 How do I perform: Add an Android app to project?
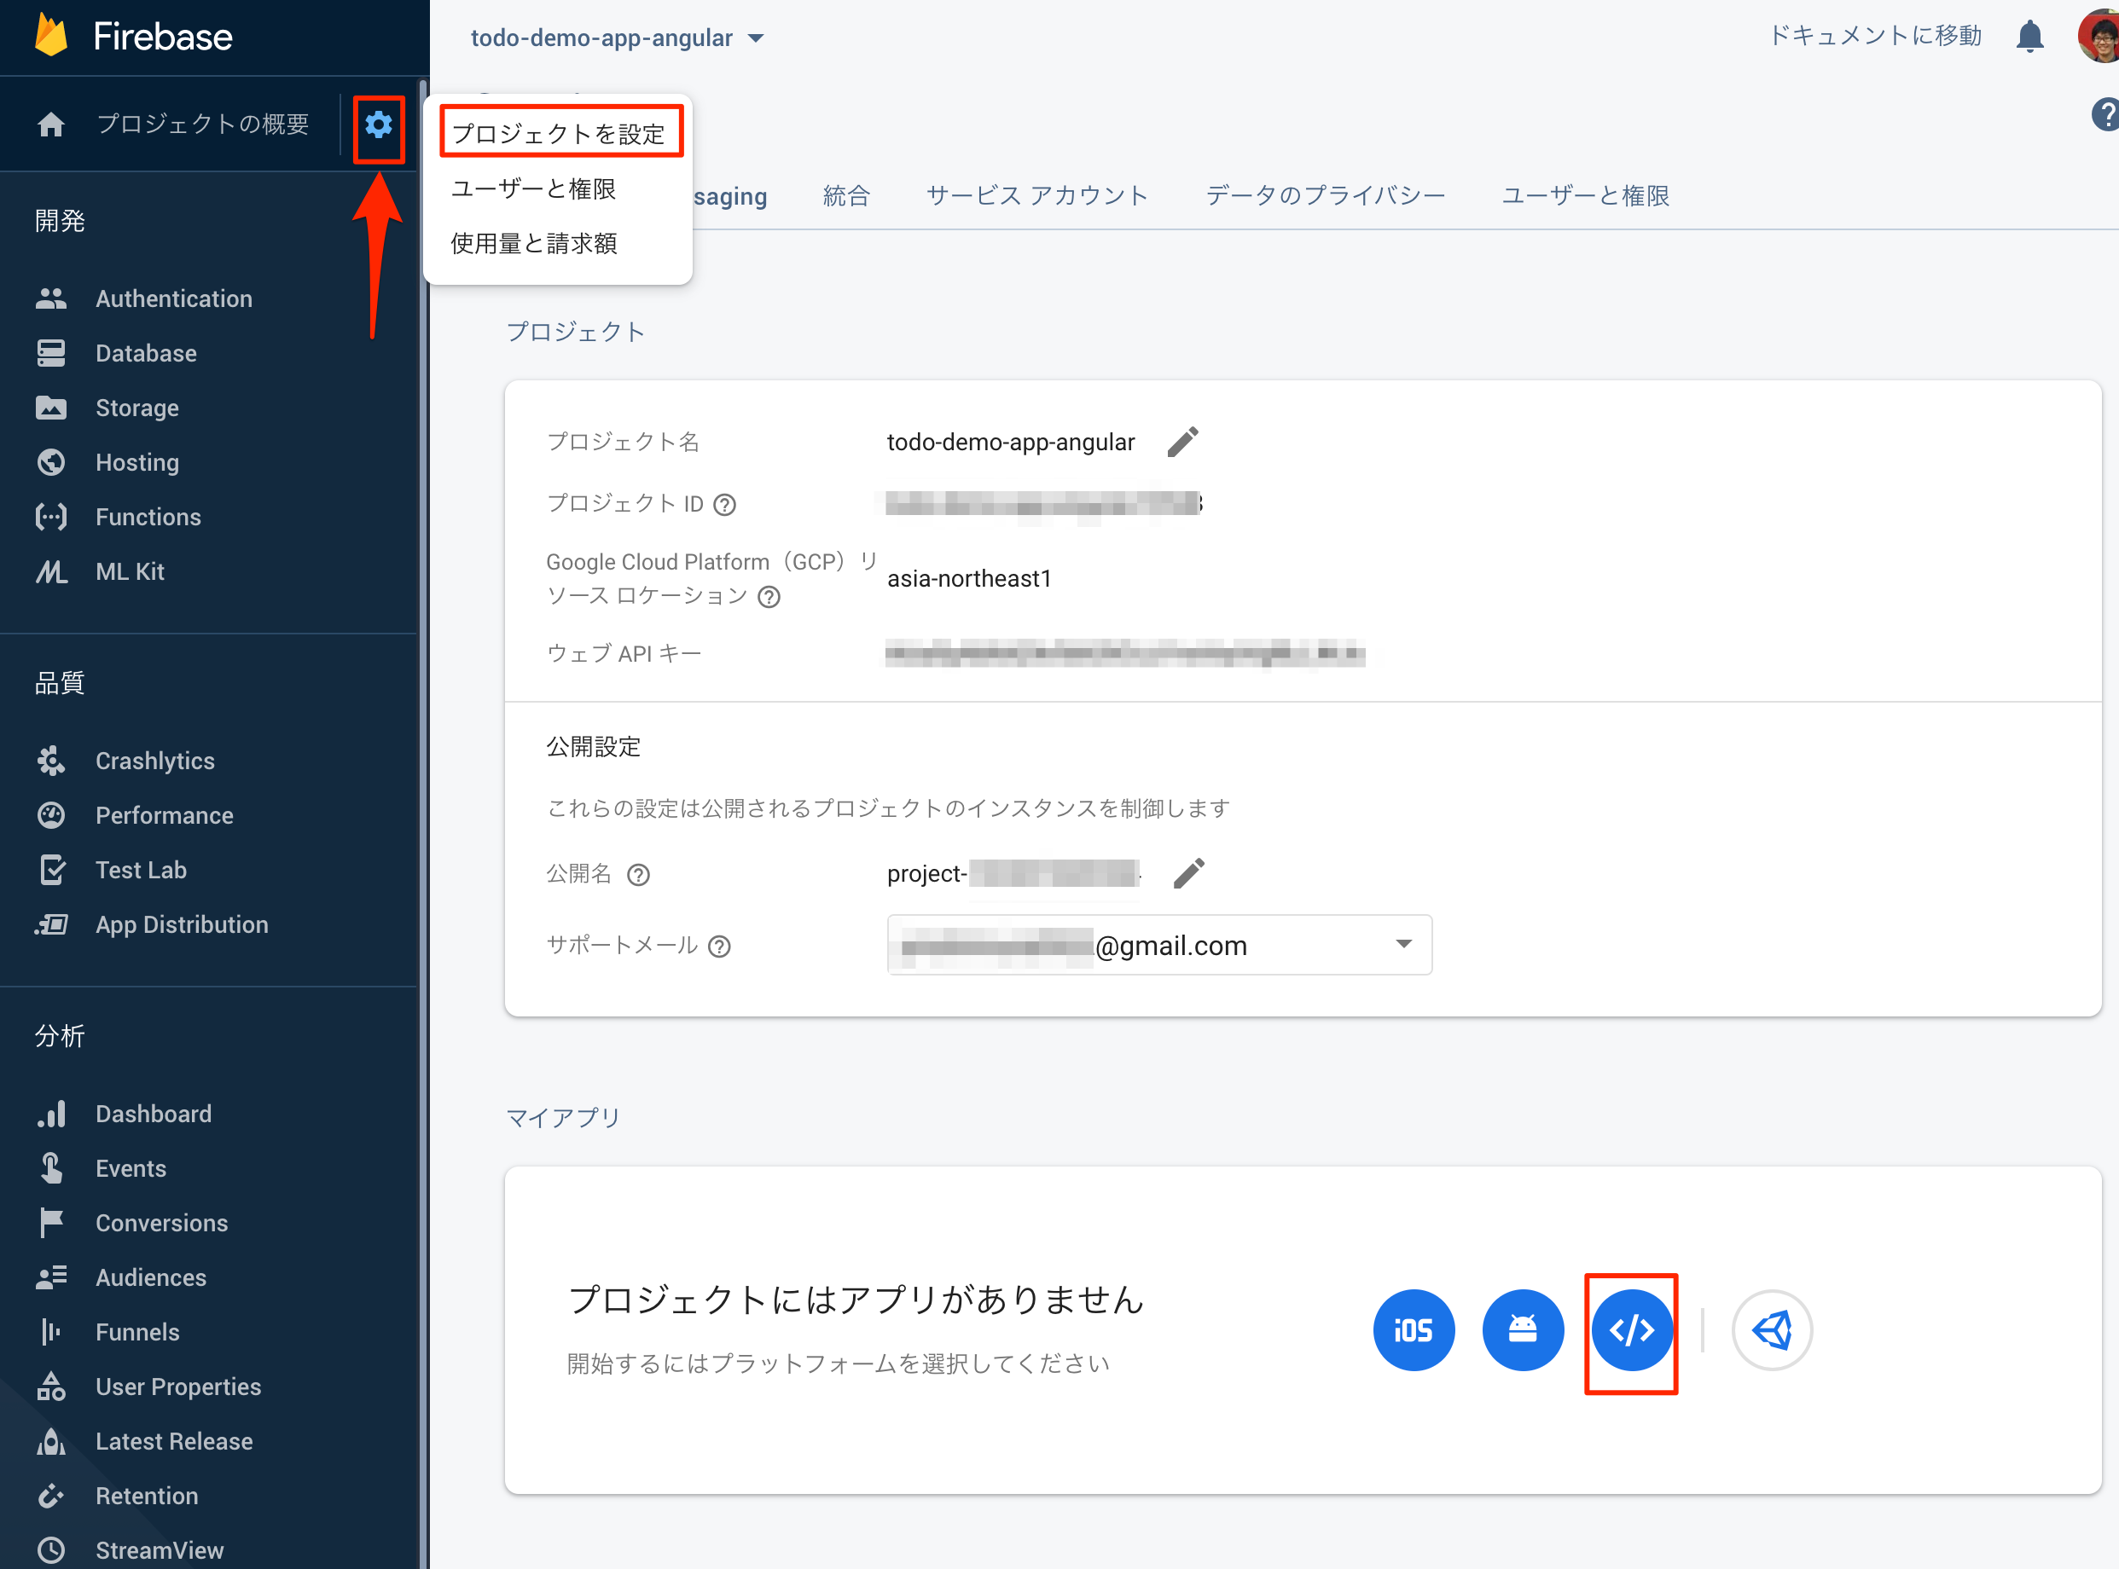click(1522, 1329)
